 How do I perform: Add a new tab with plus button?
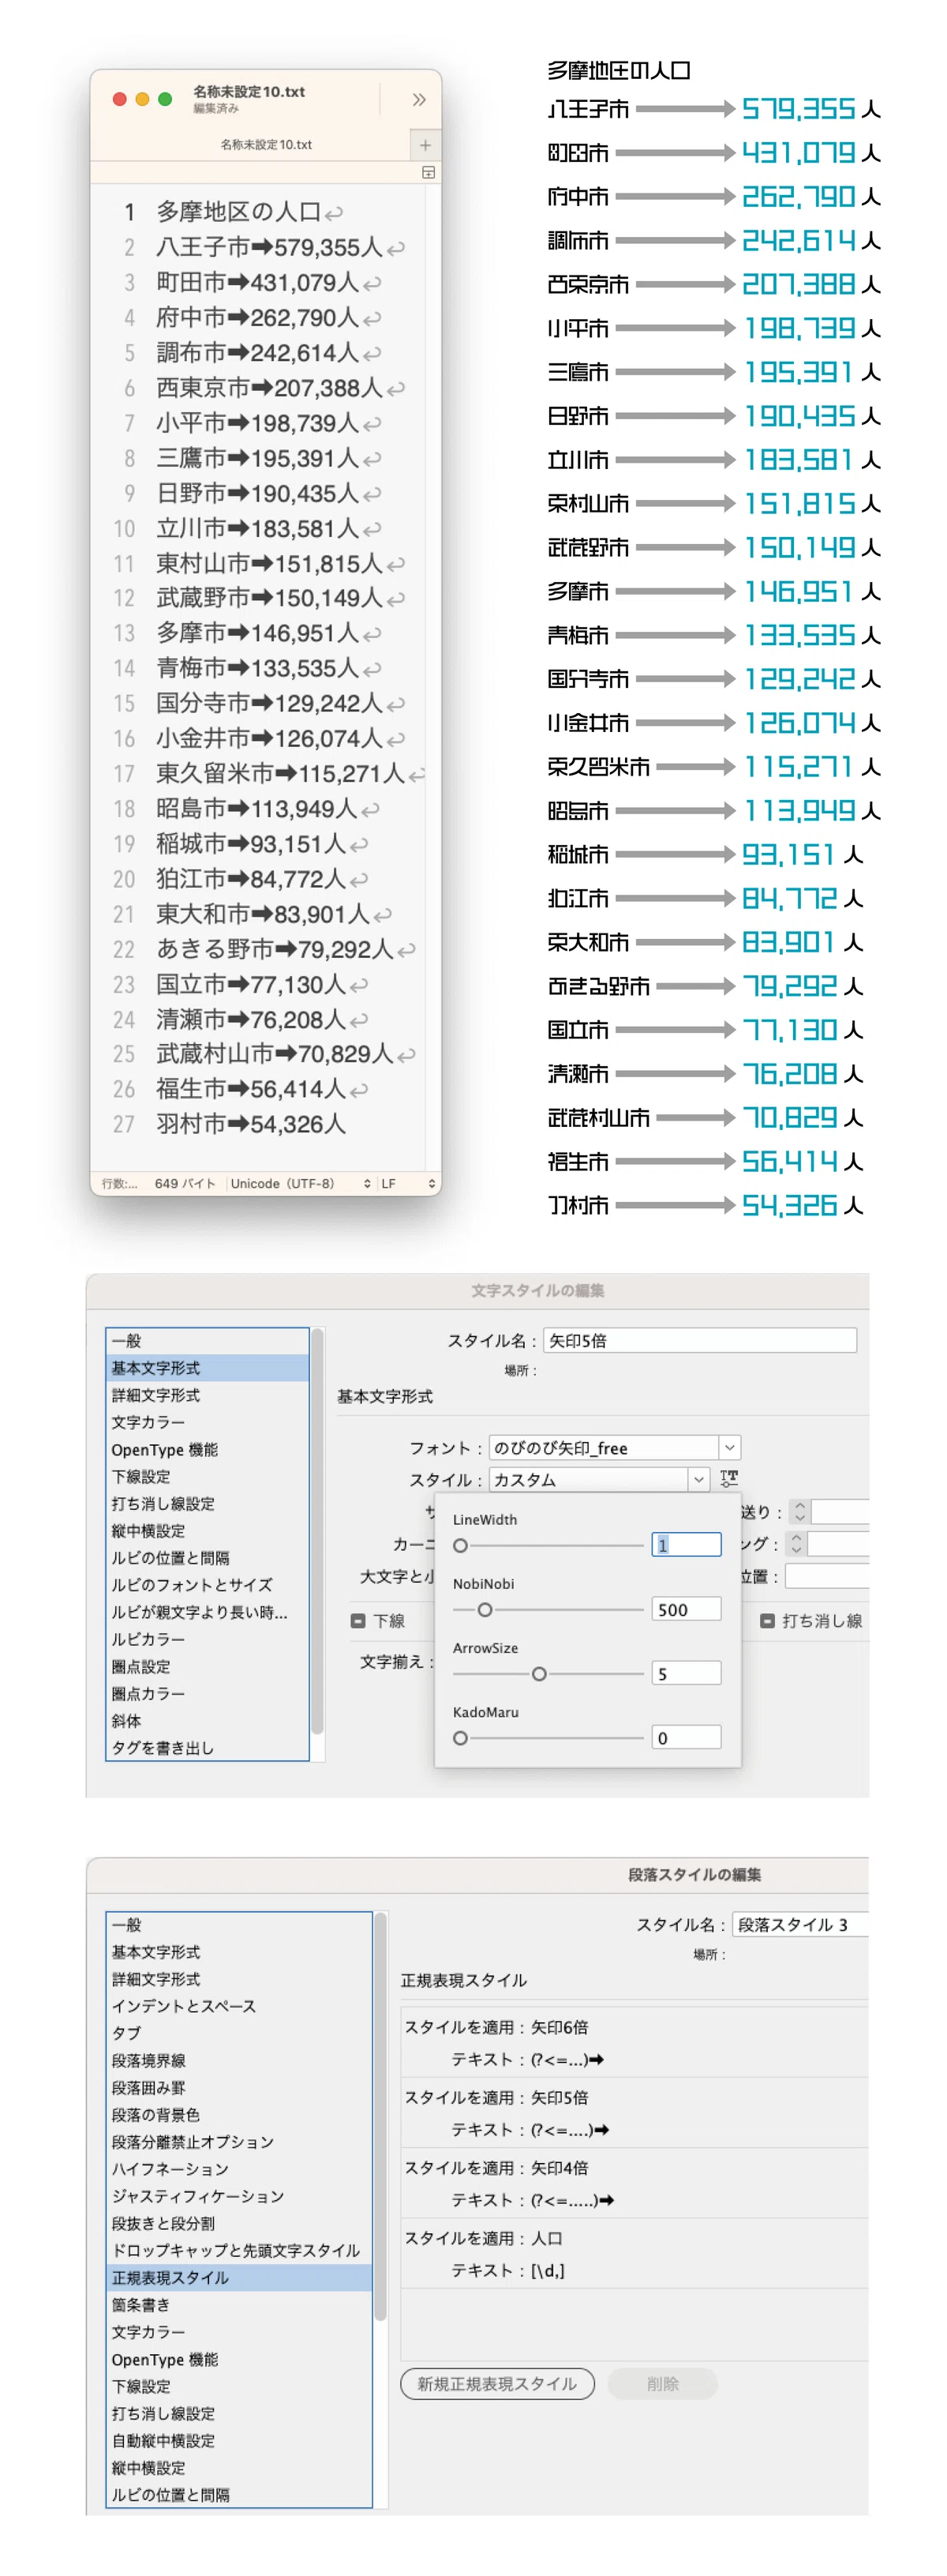tap(425, 145)
